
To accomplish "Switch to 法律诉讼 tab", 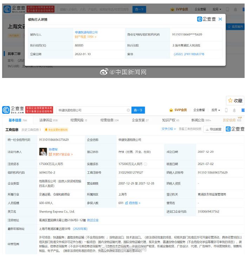I will [48, 120].
